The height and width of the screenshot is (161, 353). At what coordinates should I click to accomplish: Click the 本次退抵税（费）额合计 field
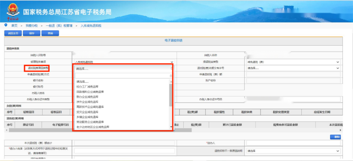point(124,143)
